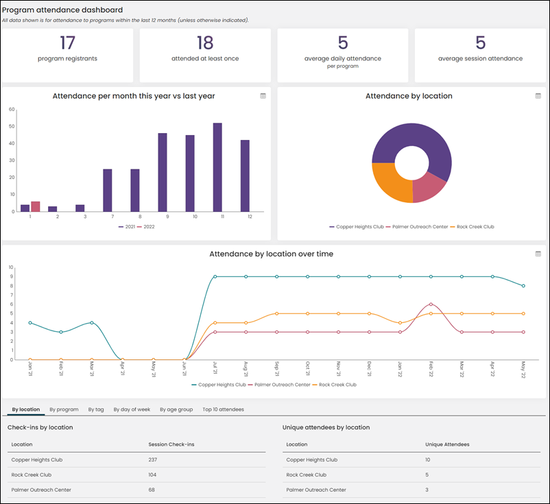
Task: Open data table icon for Attendance per month chart
Action: (263, 96)
